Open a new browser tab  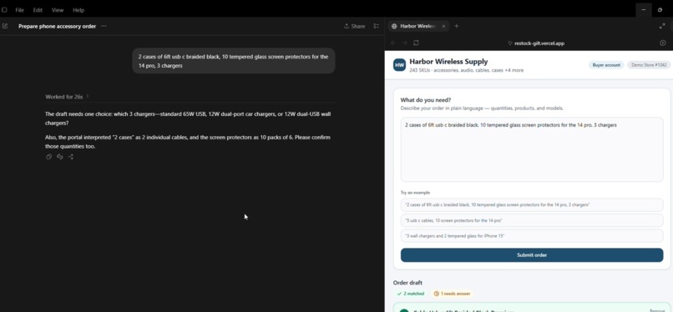456,26
